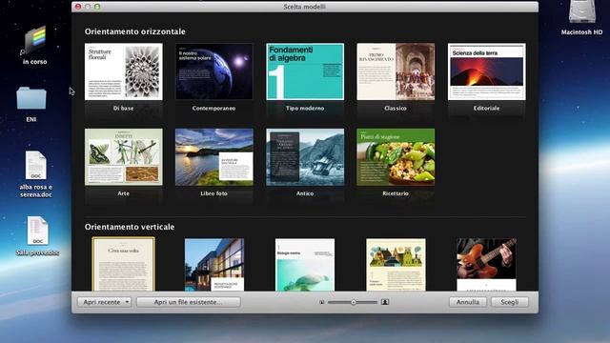Select the in corso desktop folder icon
The image size is (610, 343).
(x=34, y=40)
